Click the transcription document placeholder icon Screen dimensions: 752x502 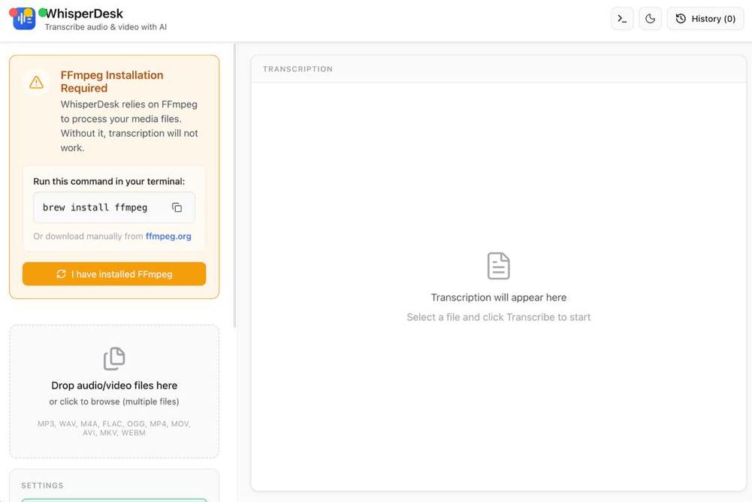[x=498, y=266]
